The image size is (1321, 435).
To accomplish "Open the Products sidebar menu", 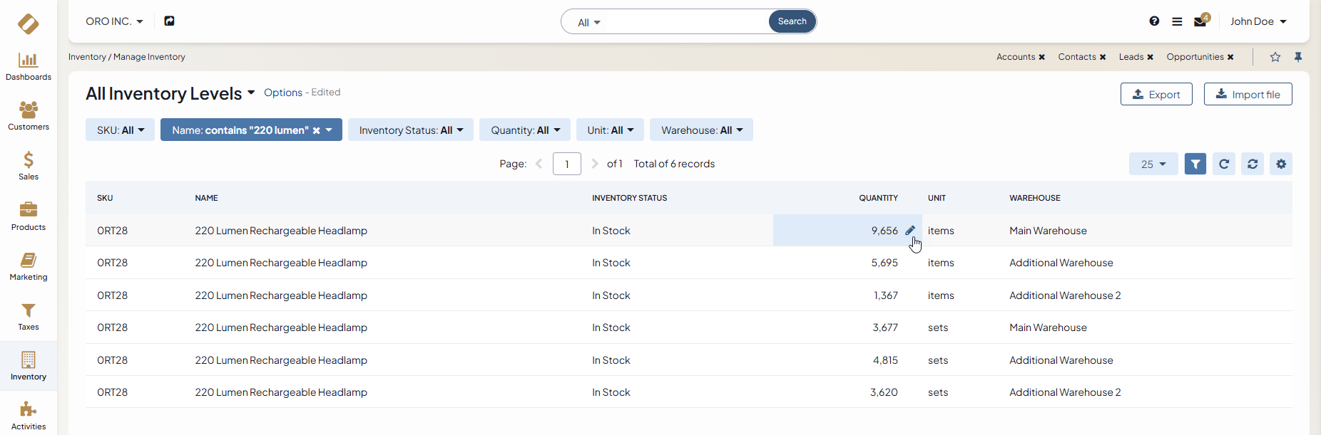I will tap(29, 216).
